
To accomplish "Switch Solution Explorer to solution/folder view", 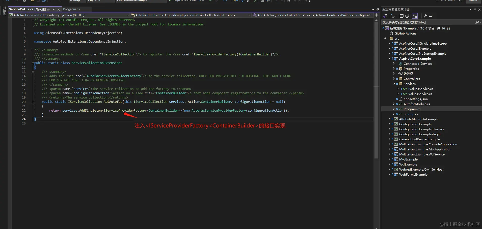I will click(385, 16).
